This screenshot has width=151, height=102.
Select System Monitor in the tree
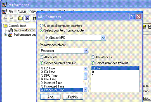[x=24, y=30]
